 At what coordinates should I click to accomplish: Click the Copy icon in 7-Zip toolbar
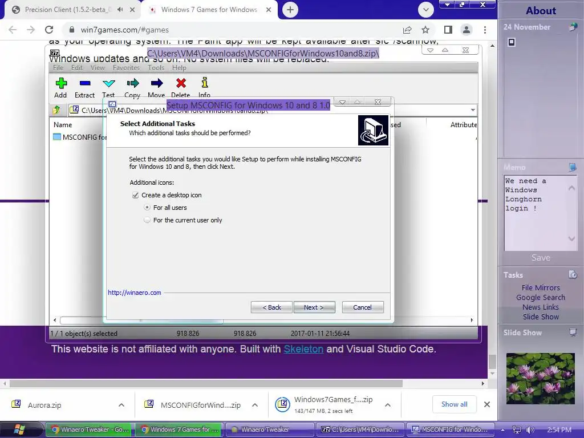pyautogui.click(x=132, y=83)
